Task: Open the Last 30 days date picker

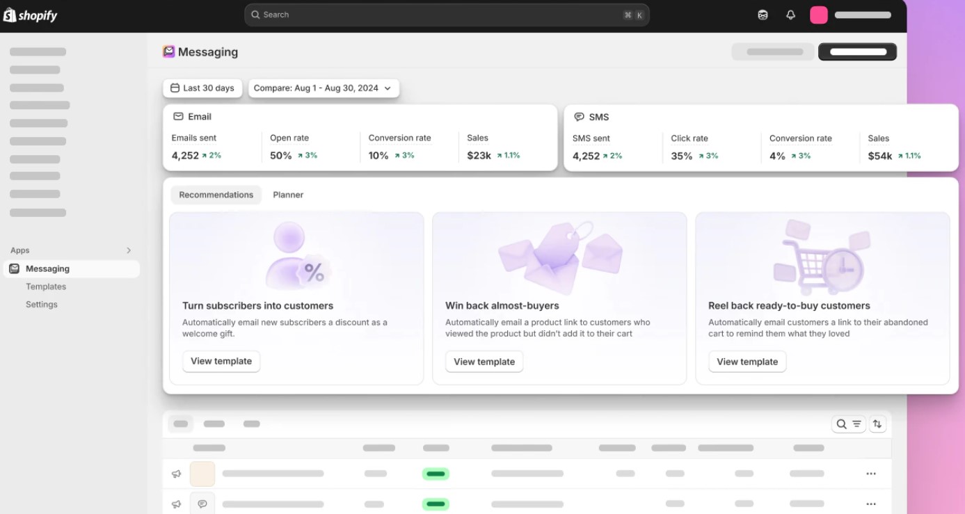Action: point(202,88)
